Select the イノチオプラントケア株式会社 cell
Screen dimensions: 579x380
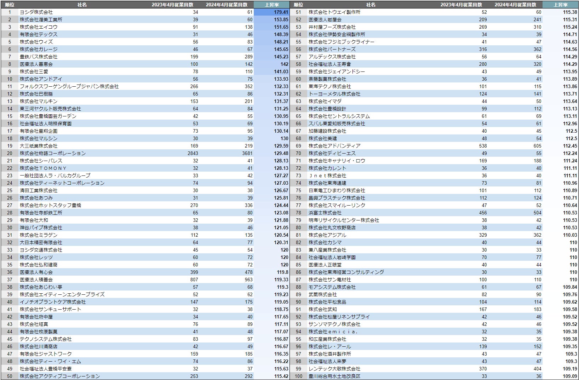coord(53,302)
